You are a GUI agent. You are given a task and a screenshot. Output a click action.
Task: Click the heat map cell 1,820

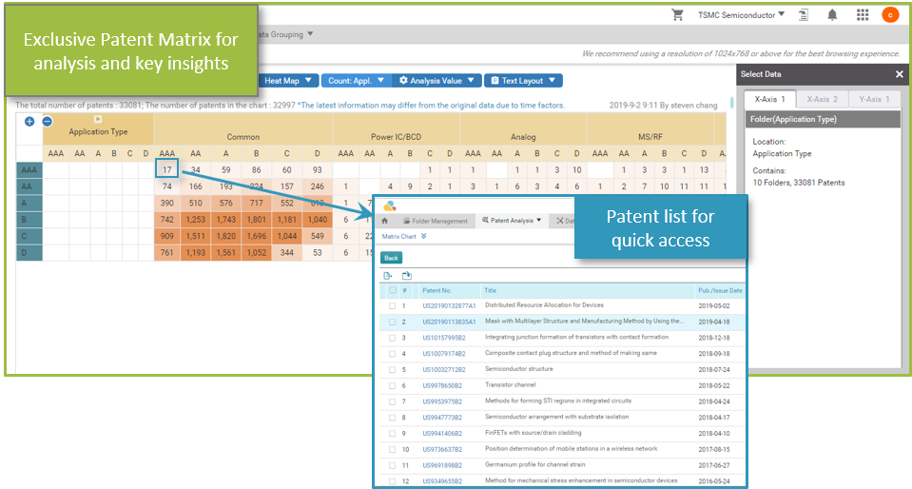pos(225,236)
